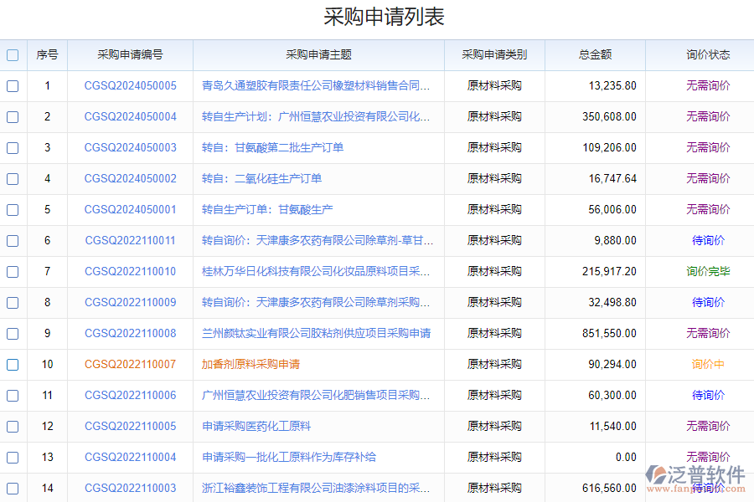Check the checkbox next to 加香剂原料采购申请
Image resolution: width=754 pixels, height=502 pixels.
pyautogui.click(x=12, y=364)
